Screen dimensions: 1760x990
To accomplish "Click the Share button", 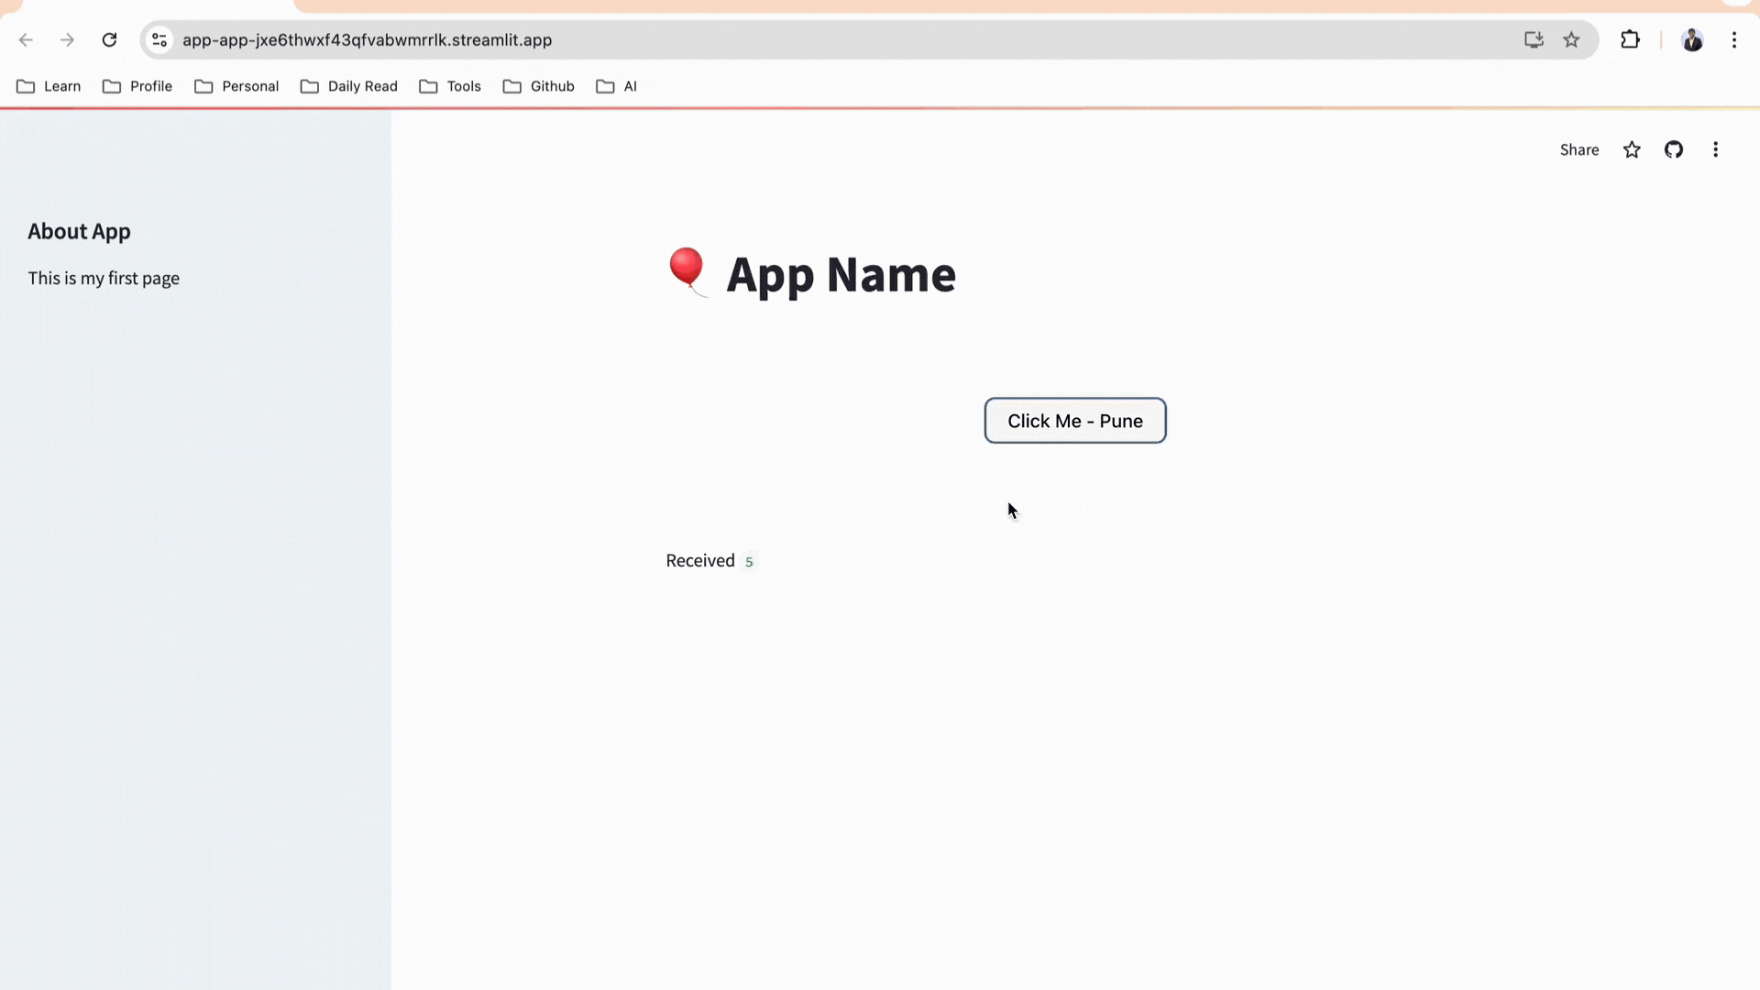I will tap(1579, 149).
